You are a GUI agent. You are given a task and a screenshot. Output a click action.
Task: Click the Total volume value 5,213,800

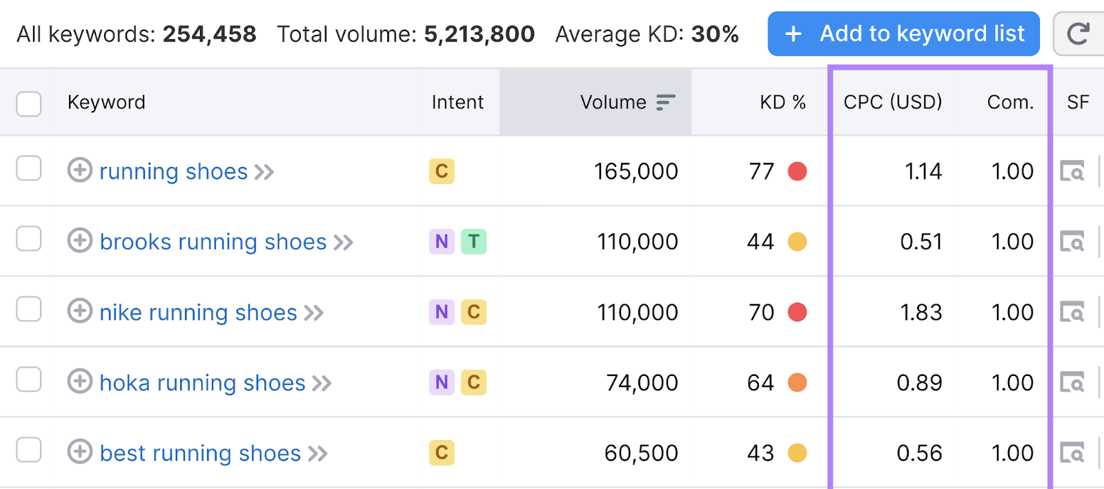[479, 34]
